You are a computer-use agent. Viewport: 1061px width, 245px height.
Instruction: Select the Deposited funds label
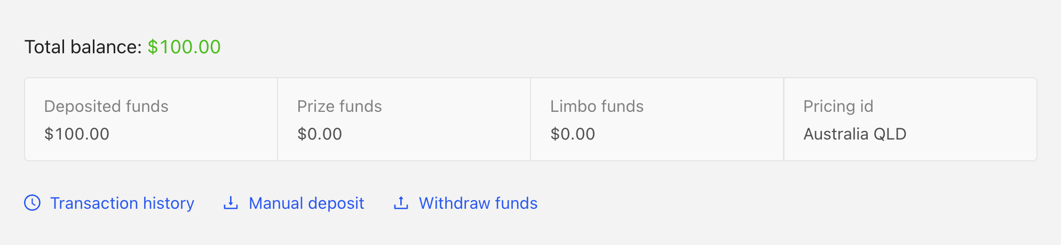pos(106,107)
